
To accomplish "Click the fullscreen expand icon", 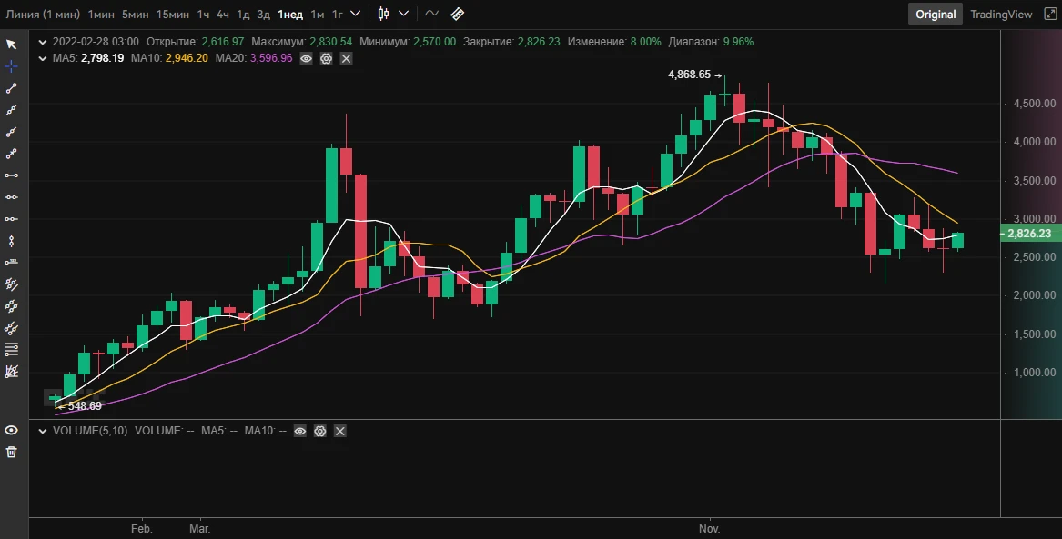I will point(1050,14).
